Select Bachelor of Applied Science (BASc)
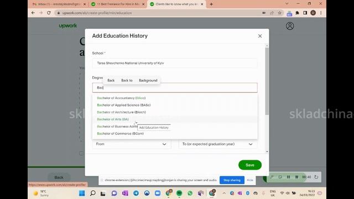This screenshot has height=199, width=354. pyautogui.click(x=175, y=105)
